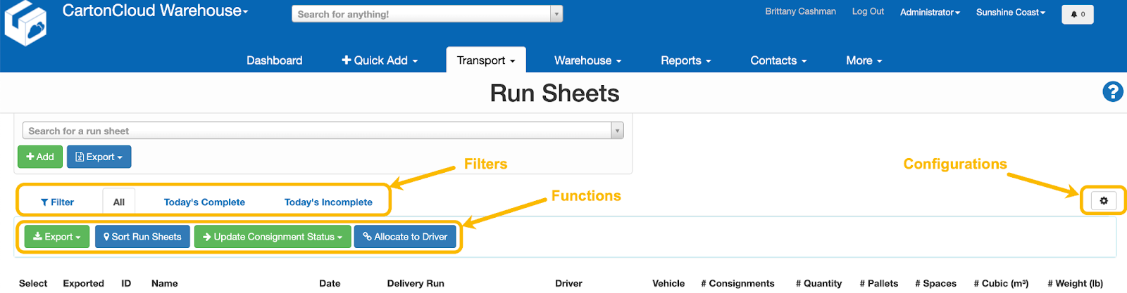Image resolution: width=1127 pixels, height=293 pixels.
Task: Click the green Add button
Action: click(x=40, y=157)
